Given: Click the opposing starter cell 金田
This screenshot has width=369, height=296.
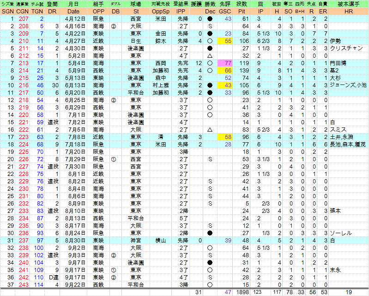Looking at the screenshot, I should coord(161,34).
